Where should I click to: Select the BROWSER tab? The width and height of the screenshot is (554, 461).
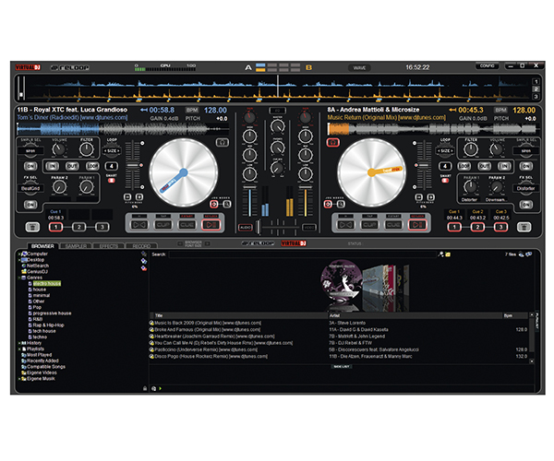(x=42, y=246)
